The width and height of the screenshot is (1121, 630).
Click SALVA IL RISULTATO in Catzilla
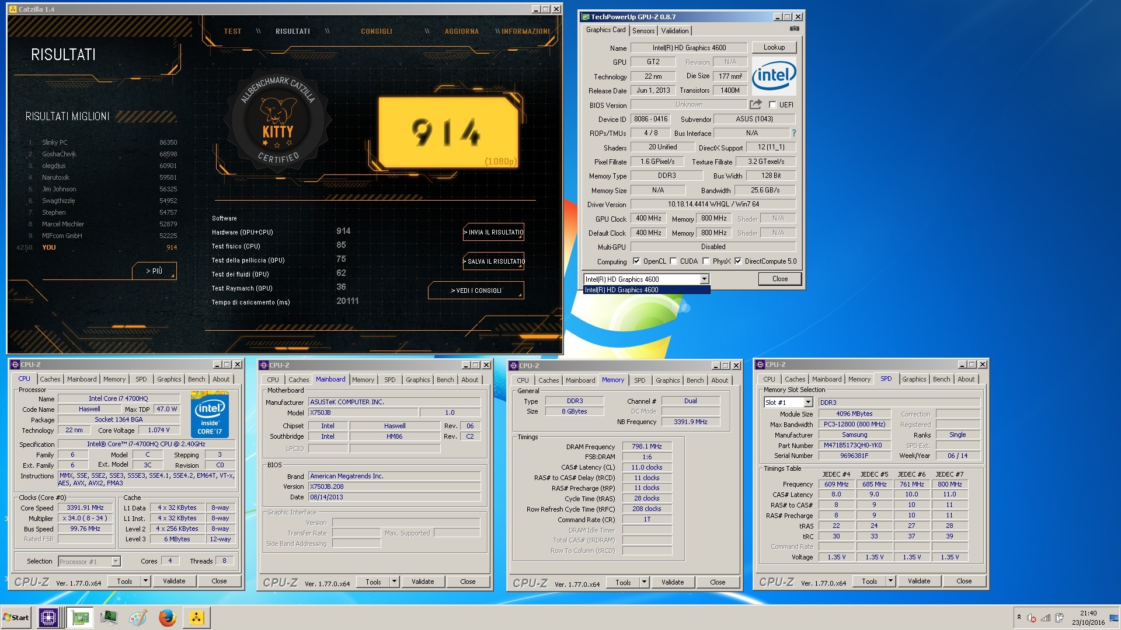click(493, 261)
